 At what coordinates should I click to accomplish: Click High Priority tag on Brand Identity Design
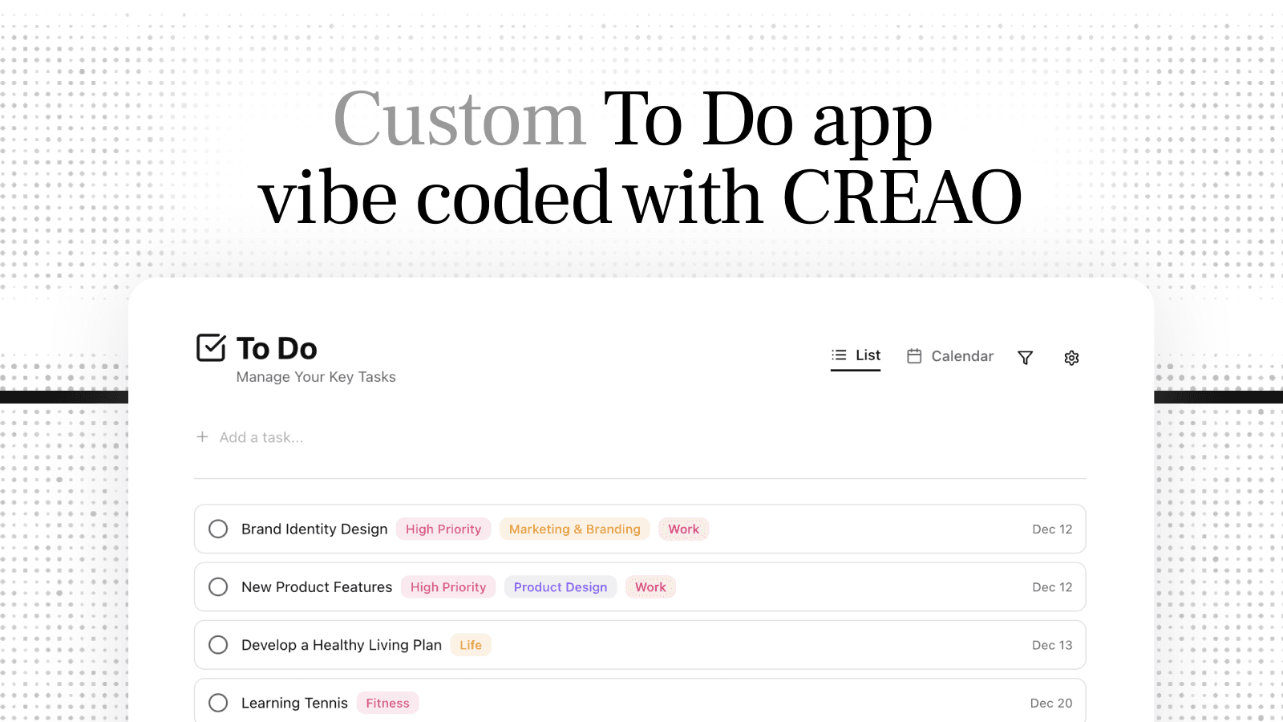(x=443, y=529)
